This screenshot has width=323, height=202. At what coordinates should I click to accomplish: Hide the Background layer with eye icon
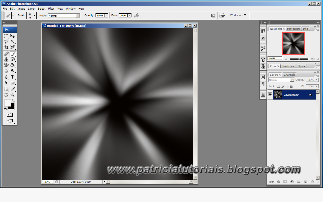(270, 94)
